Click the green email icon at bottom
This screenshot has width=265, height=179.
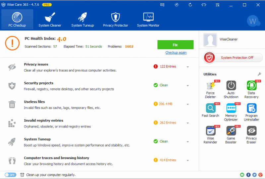tap(242, 175)
